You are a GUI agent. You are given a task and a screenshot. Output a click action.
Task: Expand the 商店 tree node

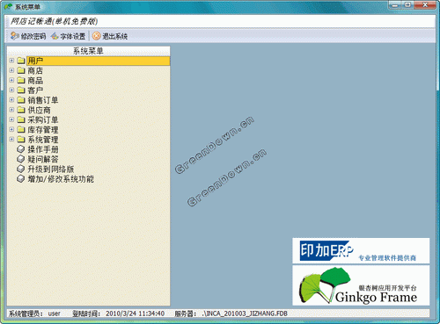point(11,70)
